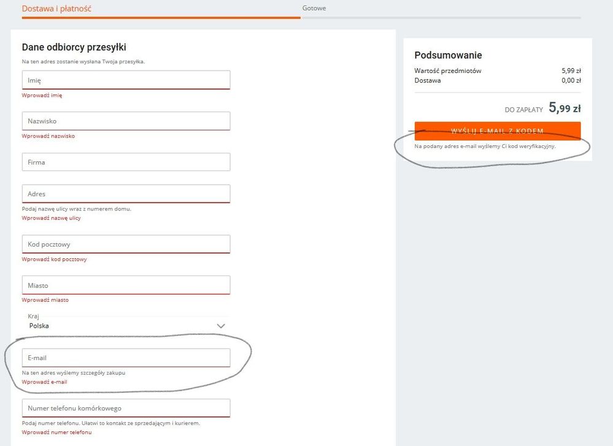This screenshot has width=613, height=446.
Task: Select the Polska country value
Action: (x=39, y=326)
